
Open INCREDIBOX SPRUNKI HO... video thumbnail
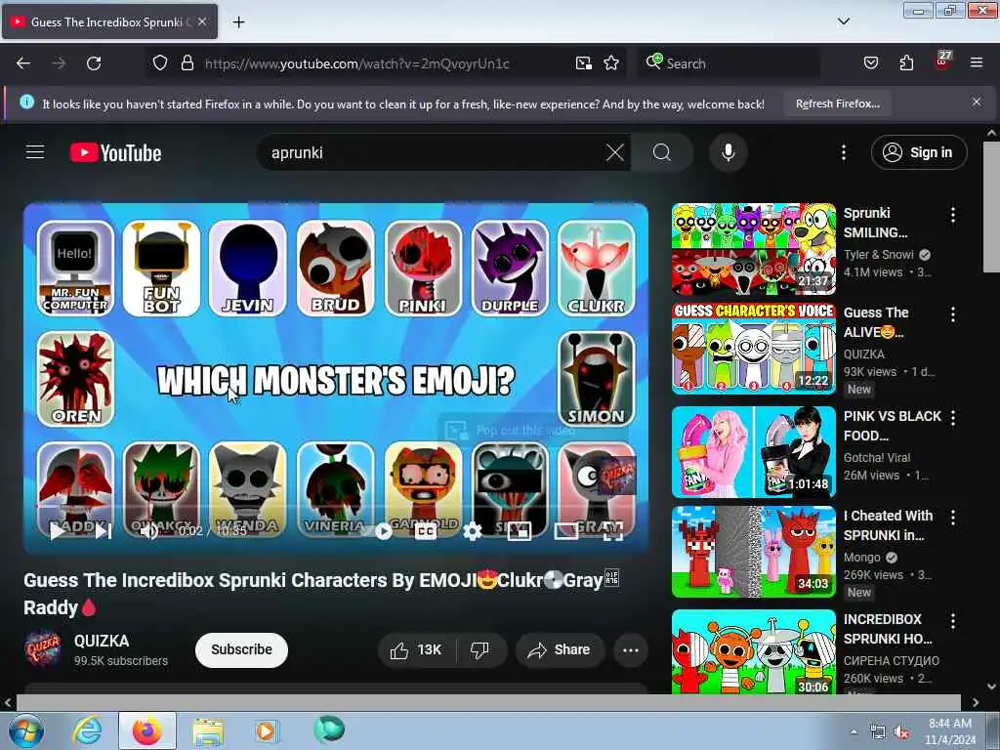pos(753,651)
